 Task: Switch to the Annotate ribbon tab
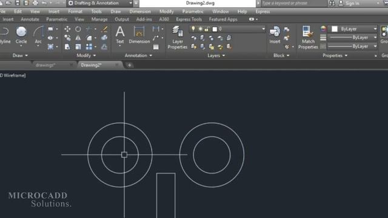tap(30, 19)
